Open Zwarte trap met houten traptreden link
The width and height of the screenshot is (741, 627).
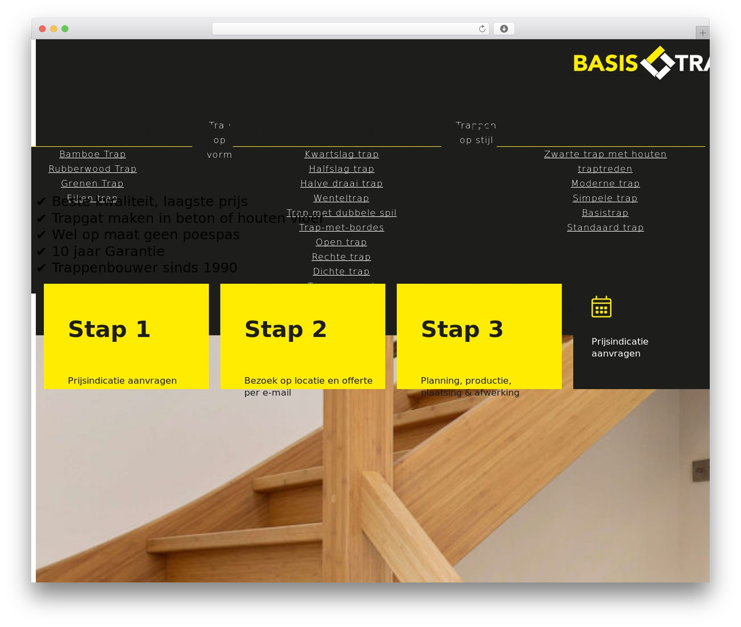pos(605,161)
